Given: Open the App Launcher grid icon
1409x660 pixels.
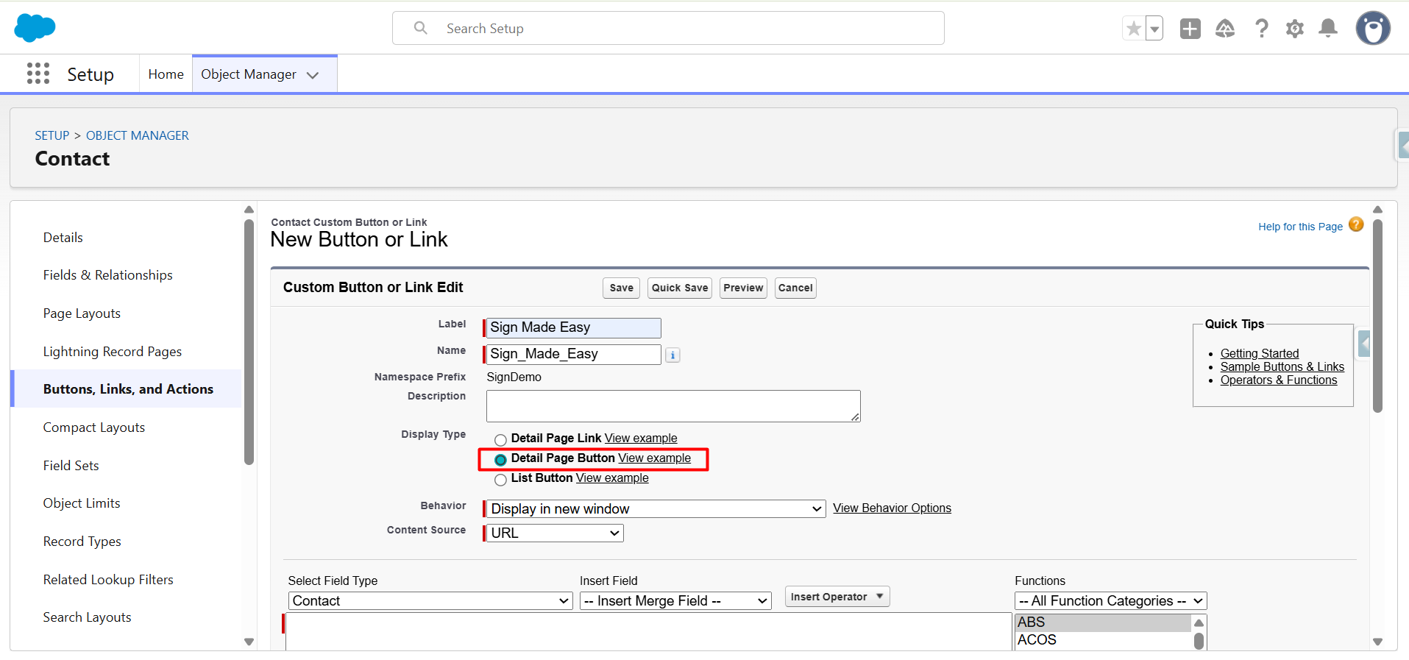Looking at the screenshot, I should (38, 74).
